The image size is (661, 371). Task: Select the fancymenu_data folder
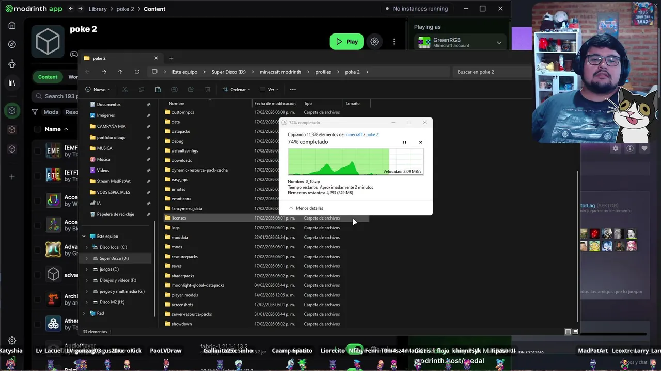(186, 208)
